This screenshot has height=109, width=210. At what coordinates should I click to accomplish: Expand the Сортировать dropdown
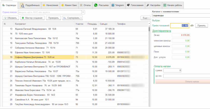coord(73,18)
